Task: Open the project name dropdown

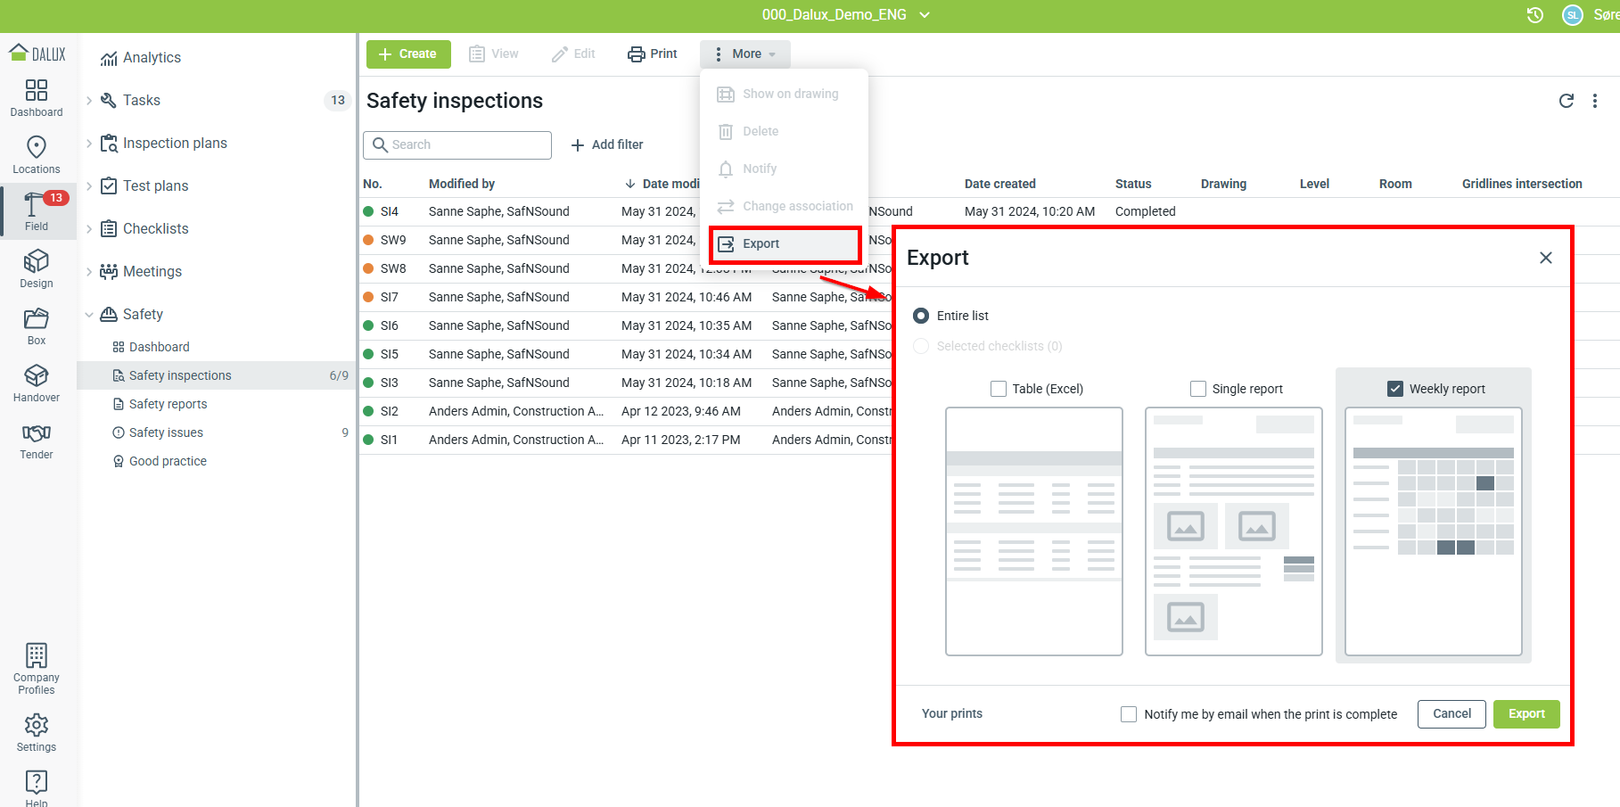Action: [925, 15]
